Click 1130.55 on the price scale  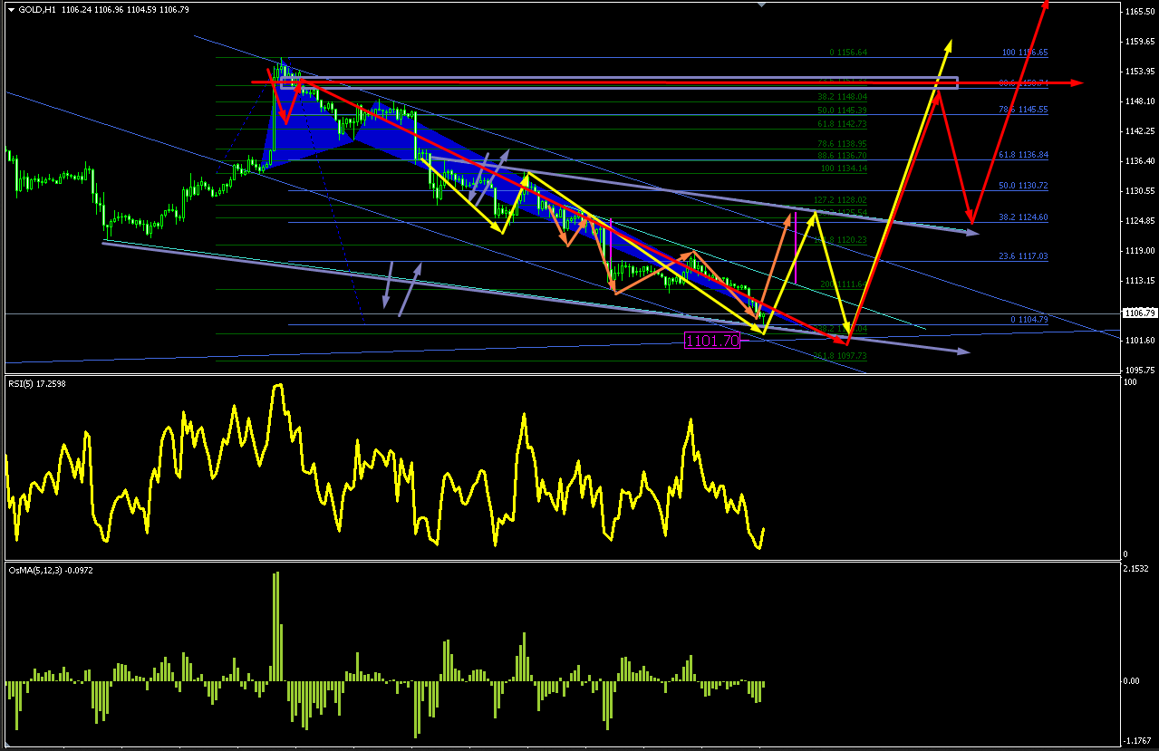click(1138, 191)
